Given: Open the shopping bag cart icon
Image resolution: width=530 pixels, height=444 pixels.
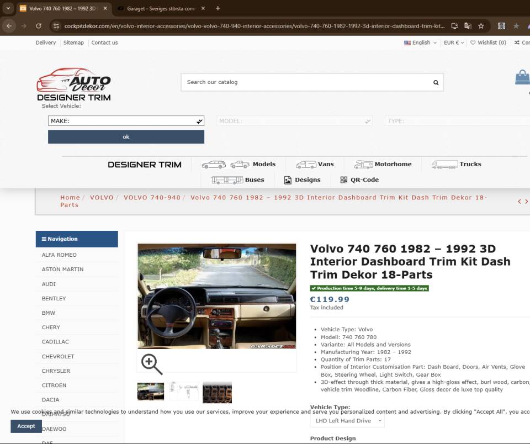Looking at the screenshot, I should 522,77.
